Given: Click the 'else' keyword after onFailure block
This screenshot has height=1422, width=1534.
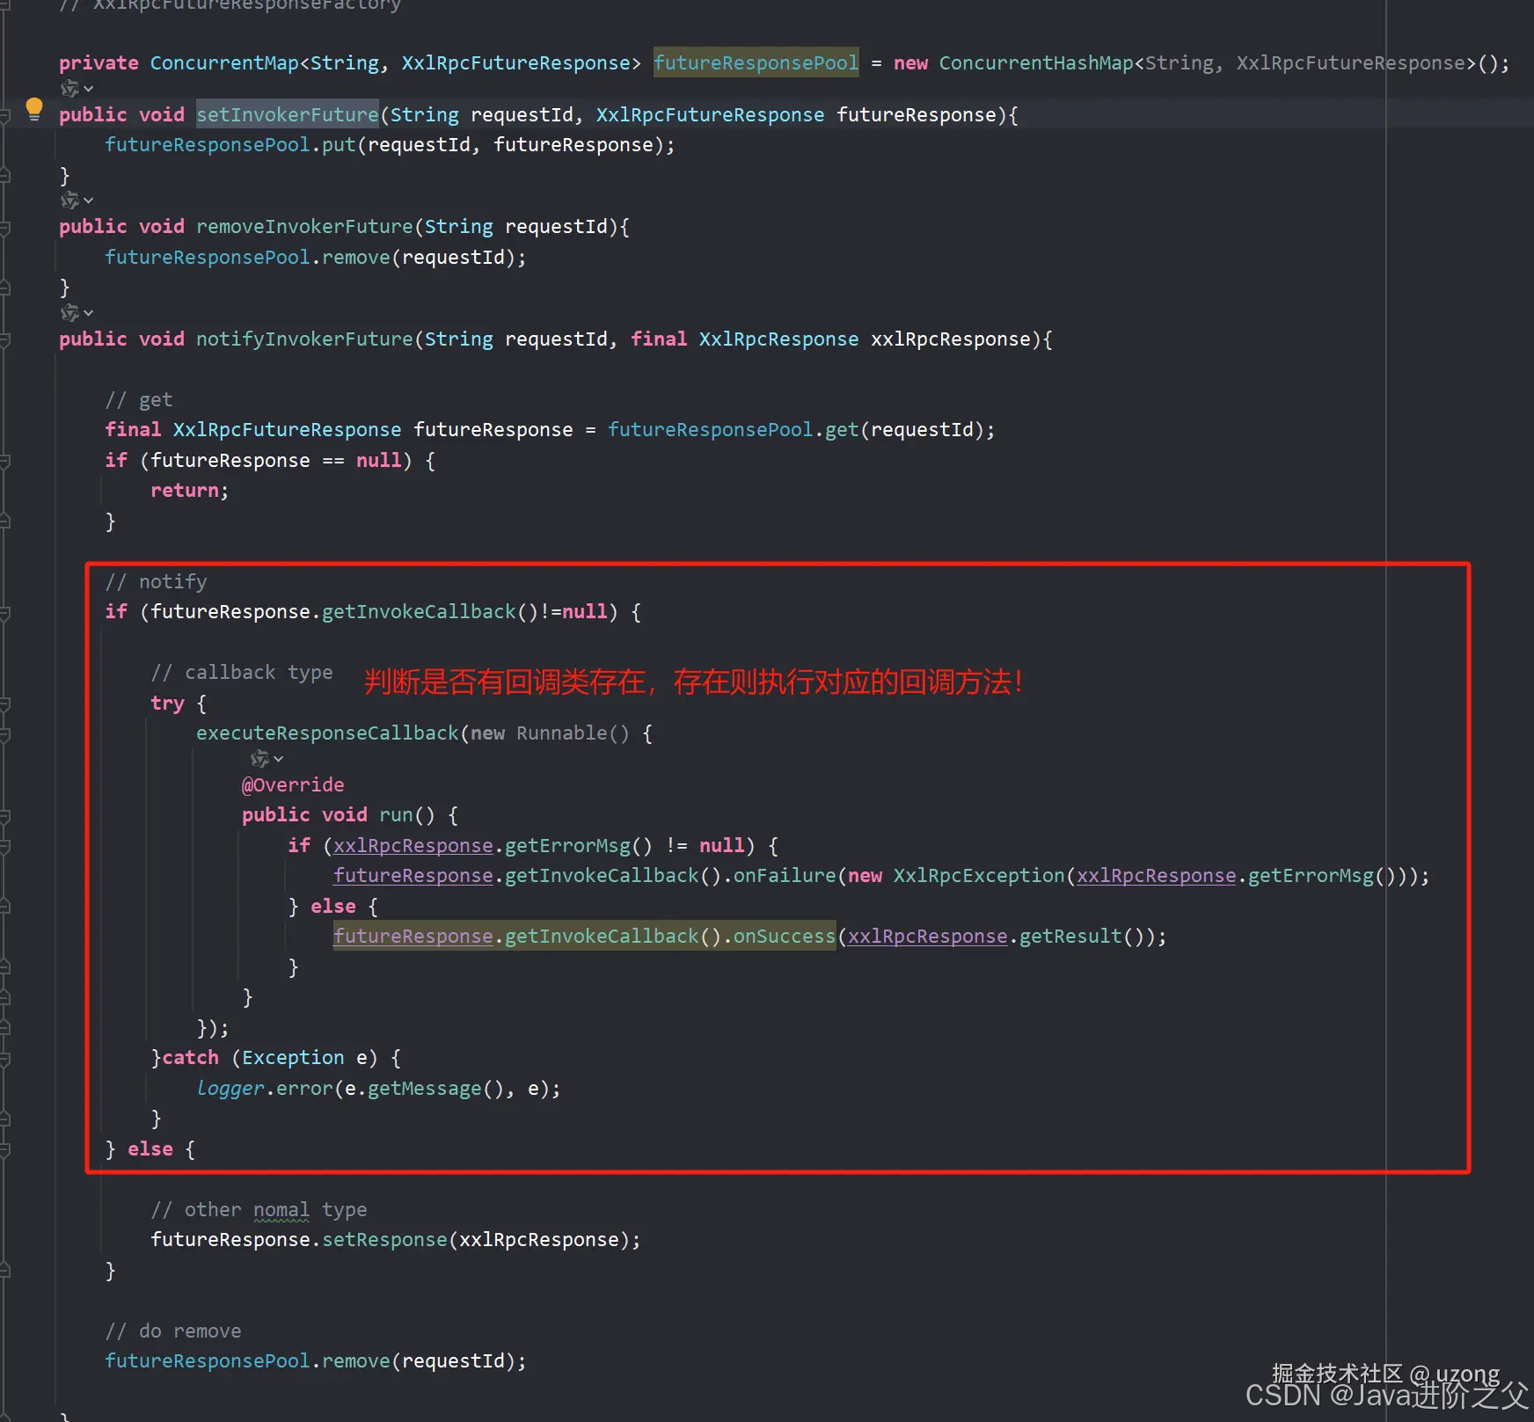Looking at the screenshot, I should click(333, 906).
